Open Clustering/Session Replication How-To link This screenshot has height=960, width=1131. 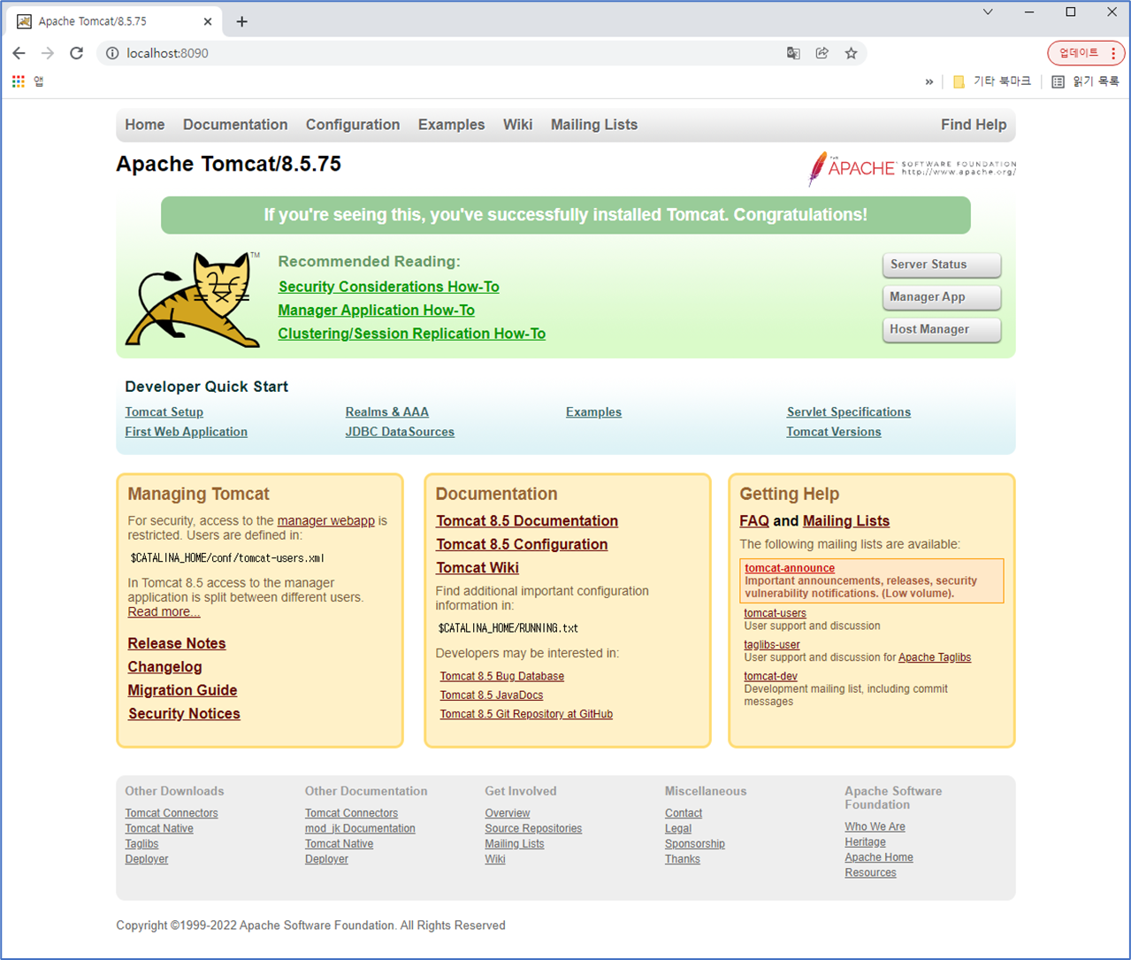[411, 334]
